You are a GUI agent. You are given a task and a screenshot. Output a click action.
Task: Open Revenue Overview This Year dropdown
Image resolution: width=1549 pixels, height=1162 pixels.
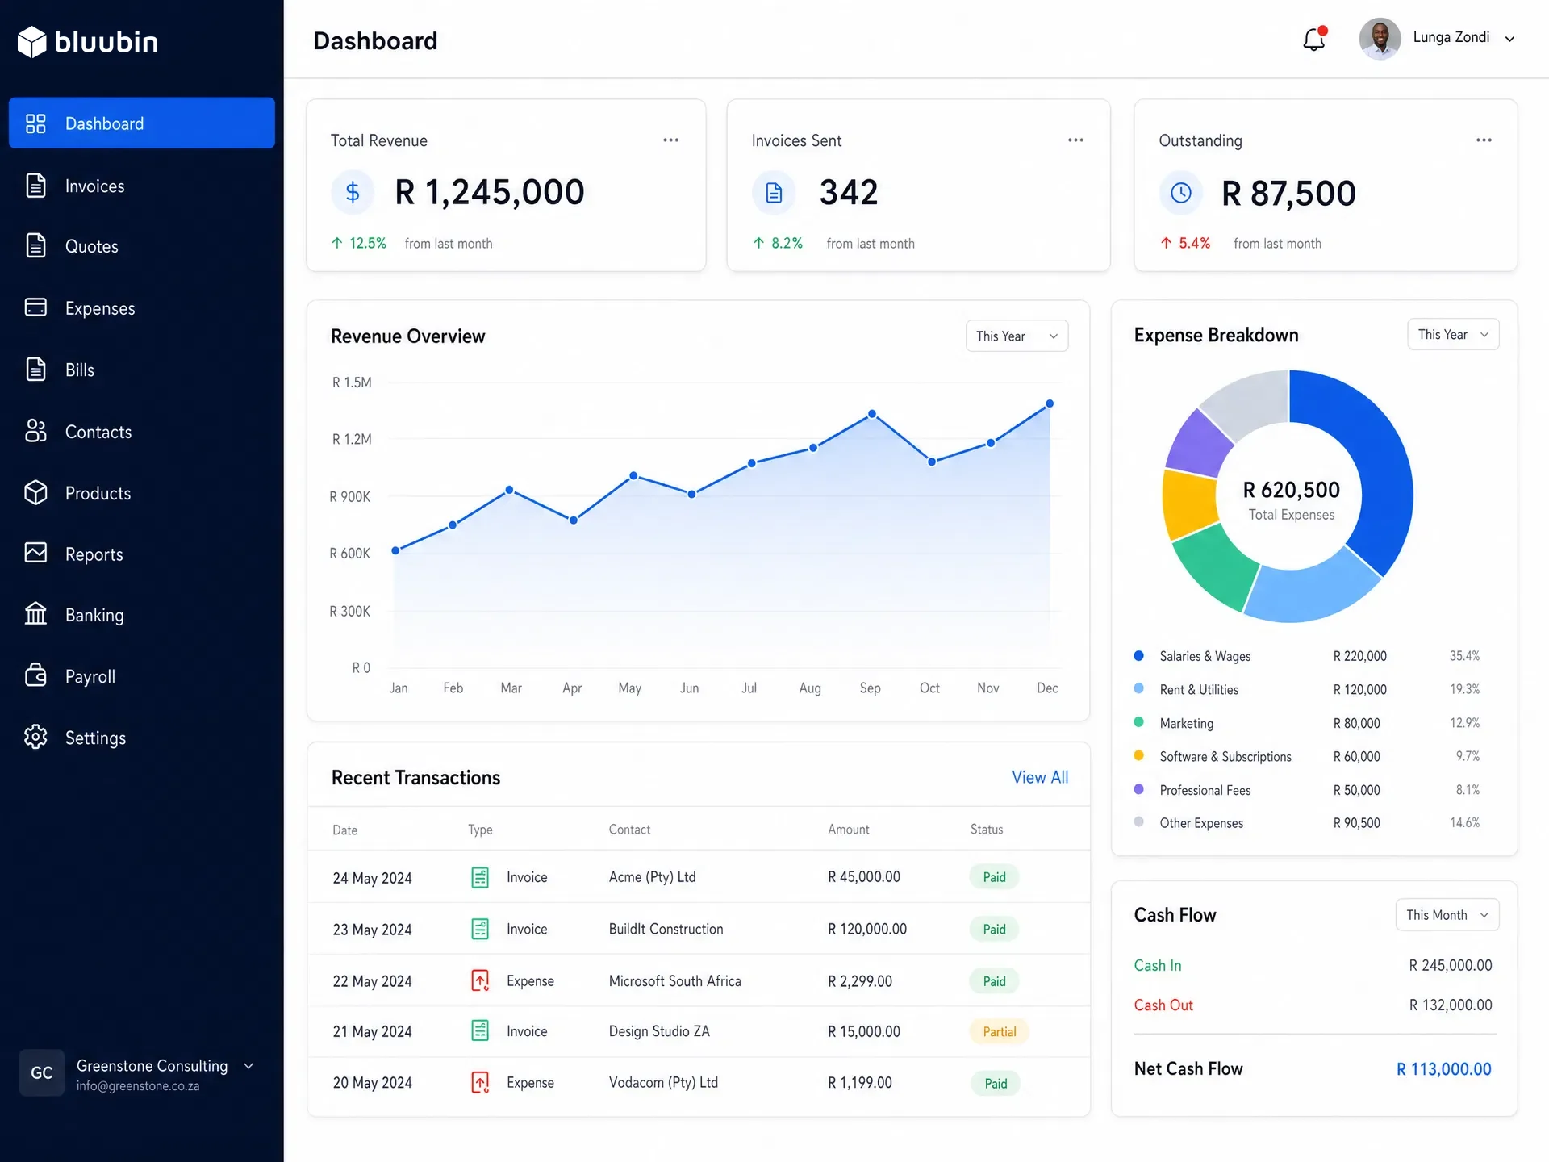1017,336
